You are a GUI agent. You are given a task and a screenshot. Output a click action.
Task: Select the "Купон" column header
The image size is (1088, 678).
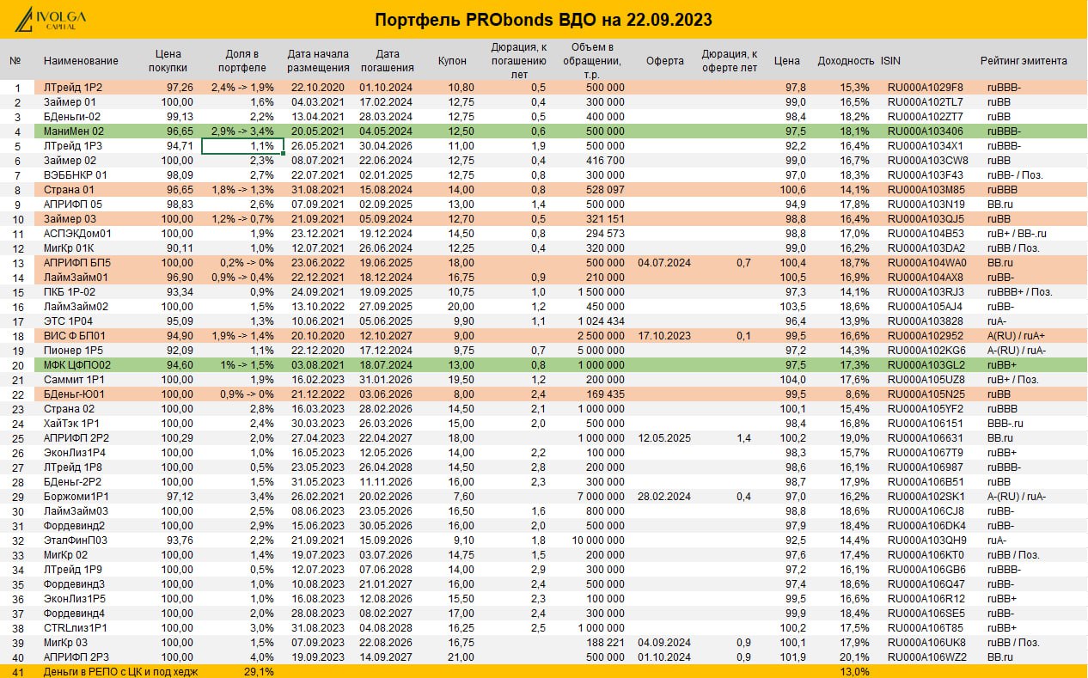point(452,61)
